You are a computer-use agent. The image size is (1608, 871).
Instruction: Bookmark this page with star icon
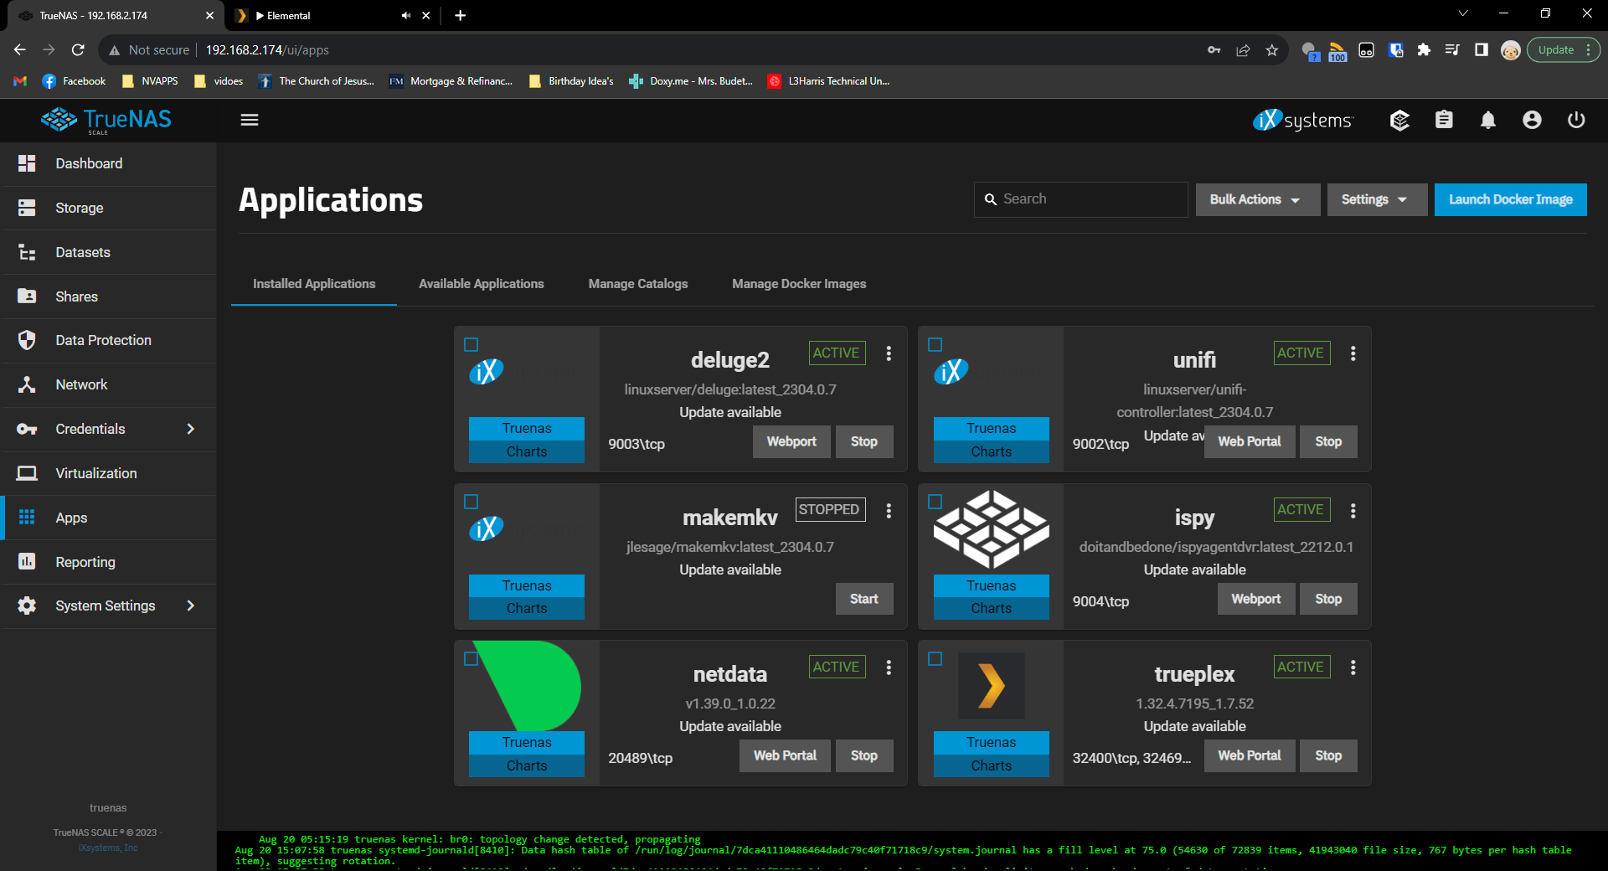coord(1271,50)
